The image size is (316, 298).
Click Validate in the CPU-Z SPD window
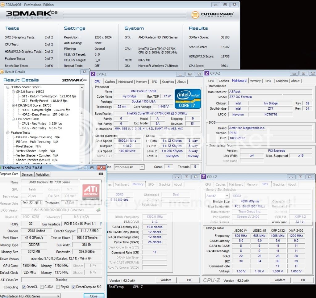(280, 280)
